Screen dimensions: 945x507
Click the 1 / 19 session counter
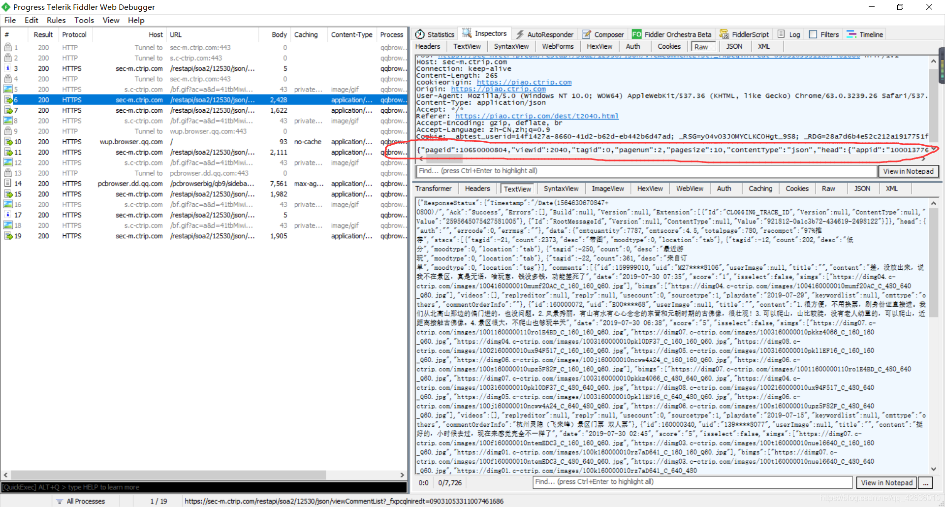[x=158, y=501]
